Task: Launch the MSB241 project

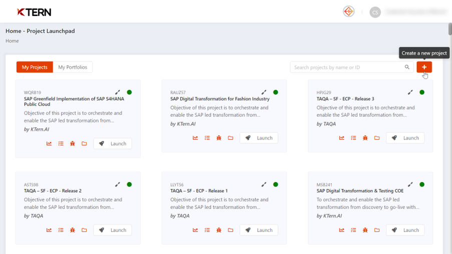Action: [405, 230]
